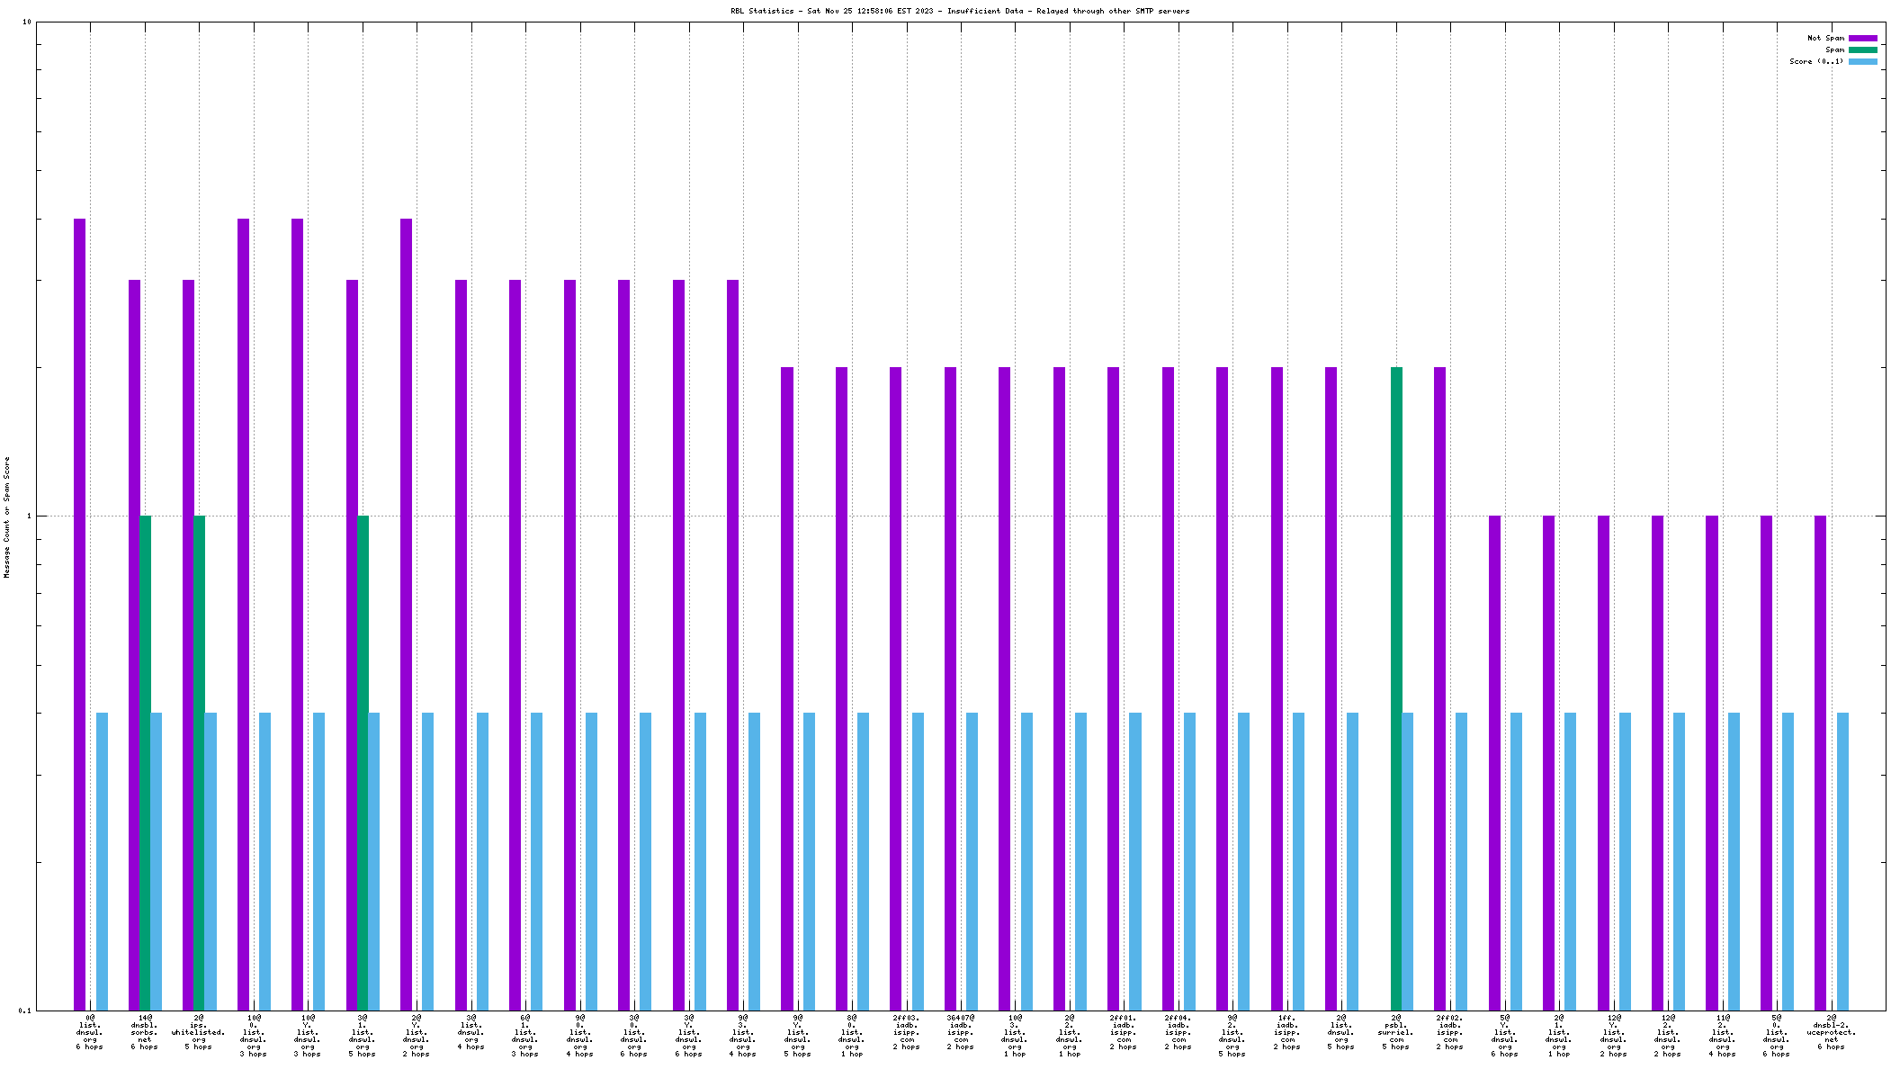This screenshot has width=1900, height=1069.
Task: Click the y-axis tick label 1
Action: coord(28,517)
